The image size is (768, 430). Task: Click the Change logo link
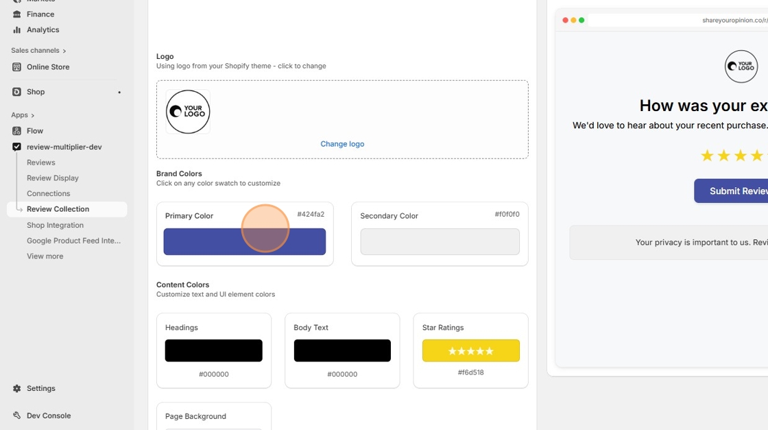click(x=342, y=144)
